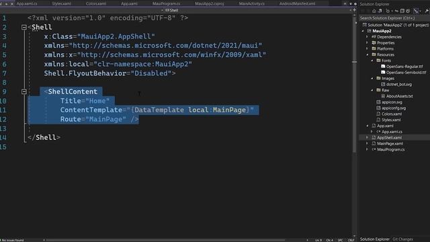Image resolution: width=430 pixels, height=242 pixels.
Task: Click the appicon.svg file icon
Action: tap(378, 102)
